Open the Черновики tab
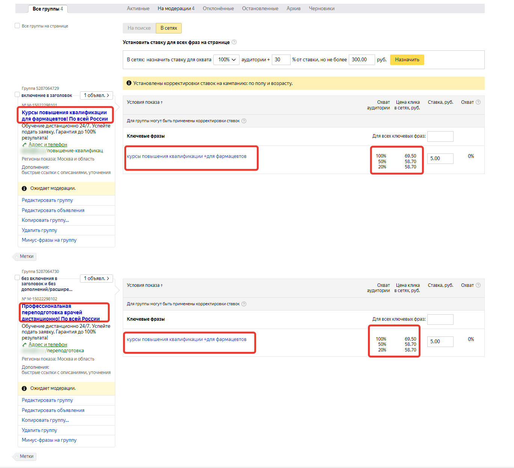The height and width of the screenshot is (468, 514). coord(322,8)
